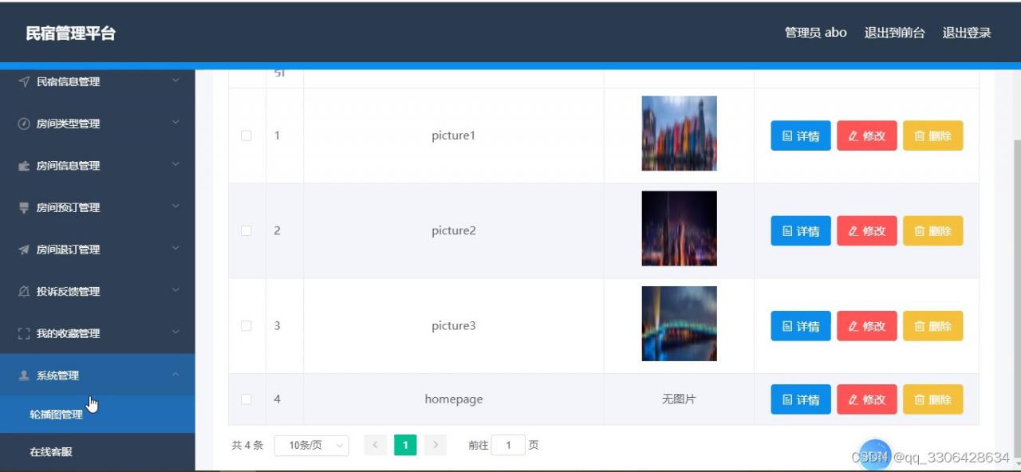This screenshot has height=472, width=1021.
Task: Click 详情 button for picture3
Action: click(x=801, y=326)
